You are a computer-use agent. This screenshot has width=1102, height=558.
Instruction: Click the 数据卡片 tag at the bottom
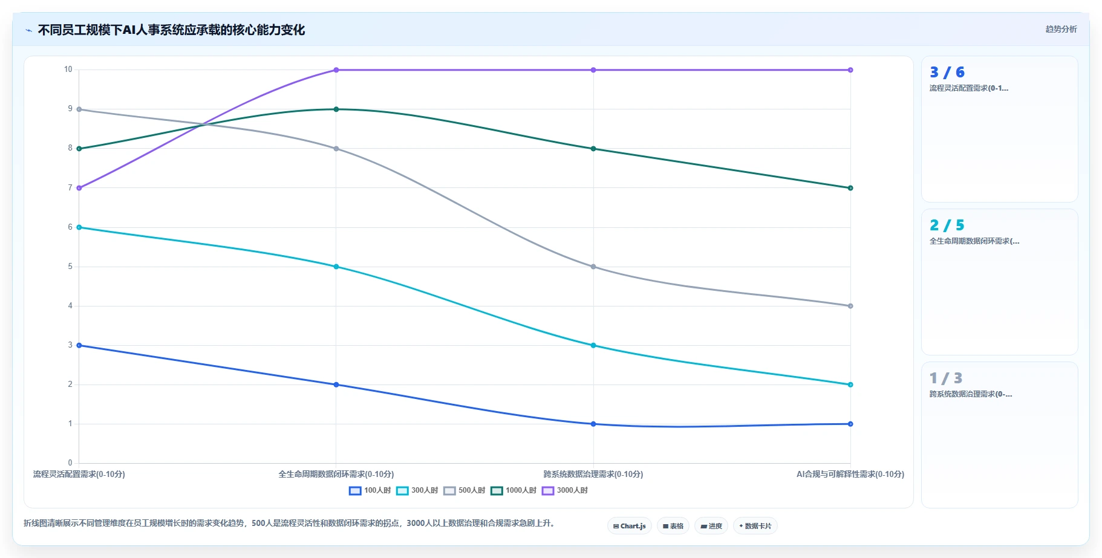point(755,526)
